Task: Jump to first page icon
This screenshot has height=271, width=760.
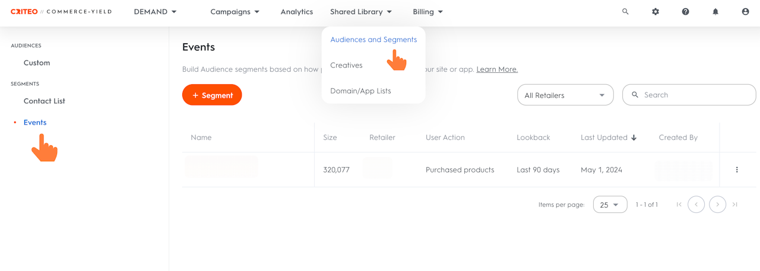Action: [679, 205]
